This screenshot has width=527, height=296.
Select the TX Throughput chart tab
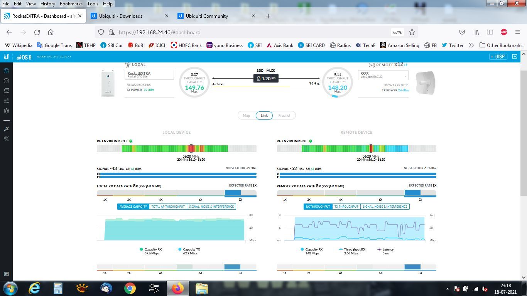pyautogui.click(x=346, y=207)
